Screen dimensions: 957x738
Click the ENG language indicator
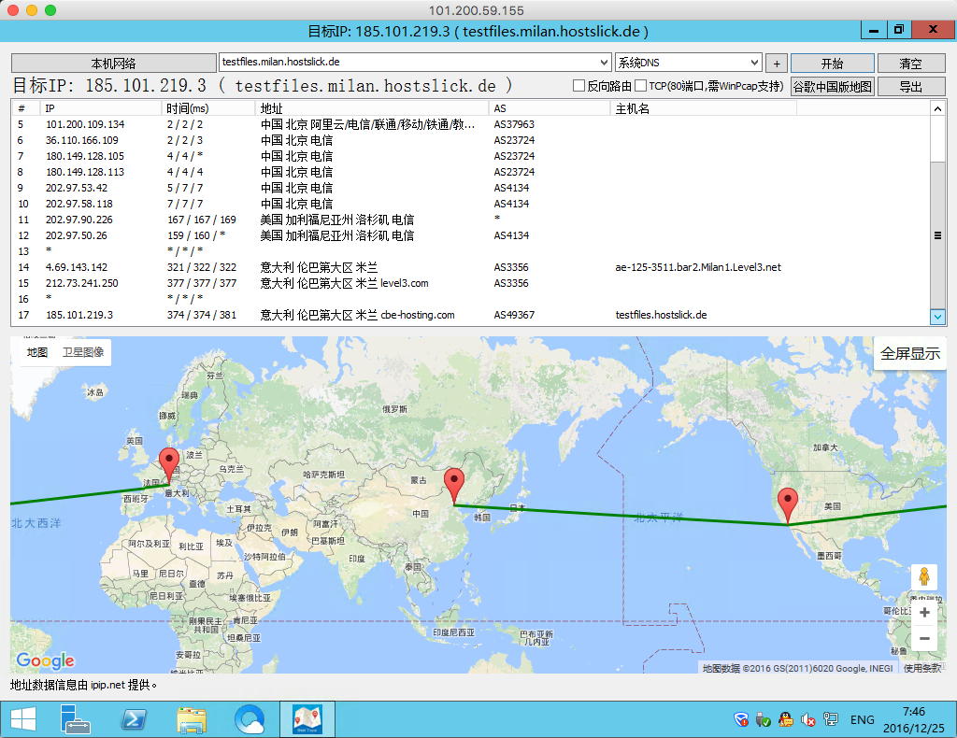(862, 719)
